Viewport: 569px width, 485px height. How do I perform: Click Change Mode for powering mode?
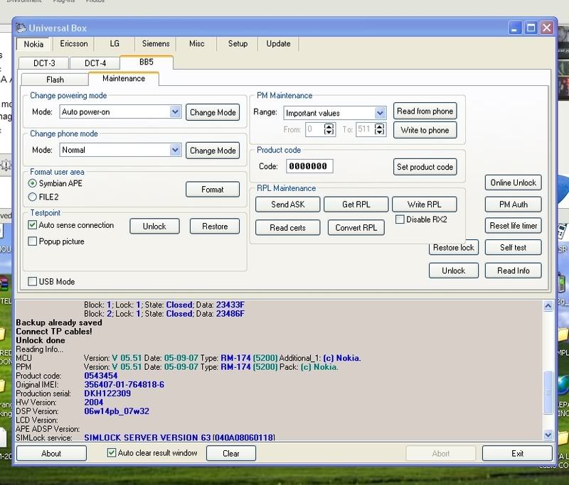point(213,112)
